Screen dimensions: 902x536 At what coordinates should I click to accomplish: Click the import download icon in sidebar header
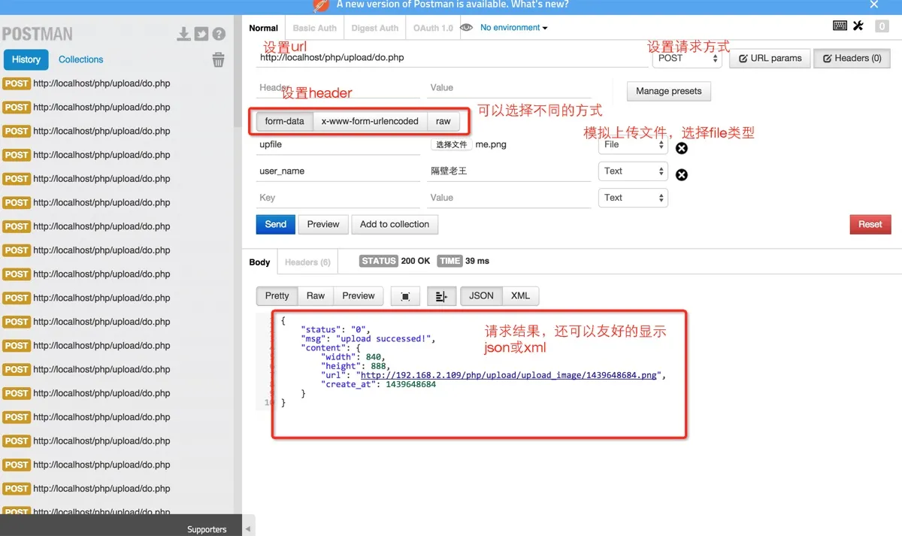coord(183,34)
